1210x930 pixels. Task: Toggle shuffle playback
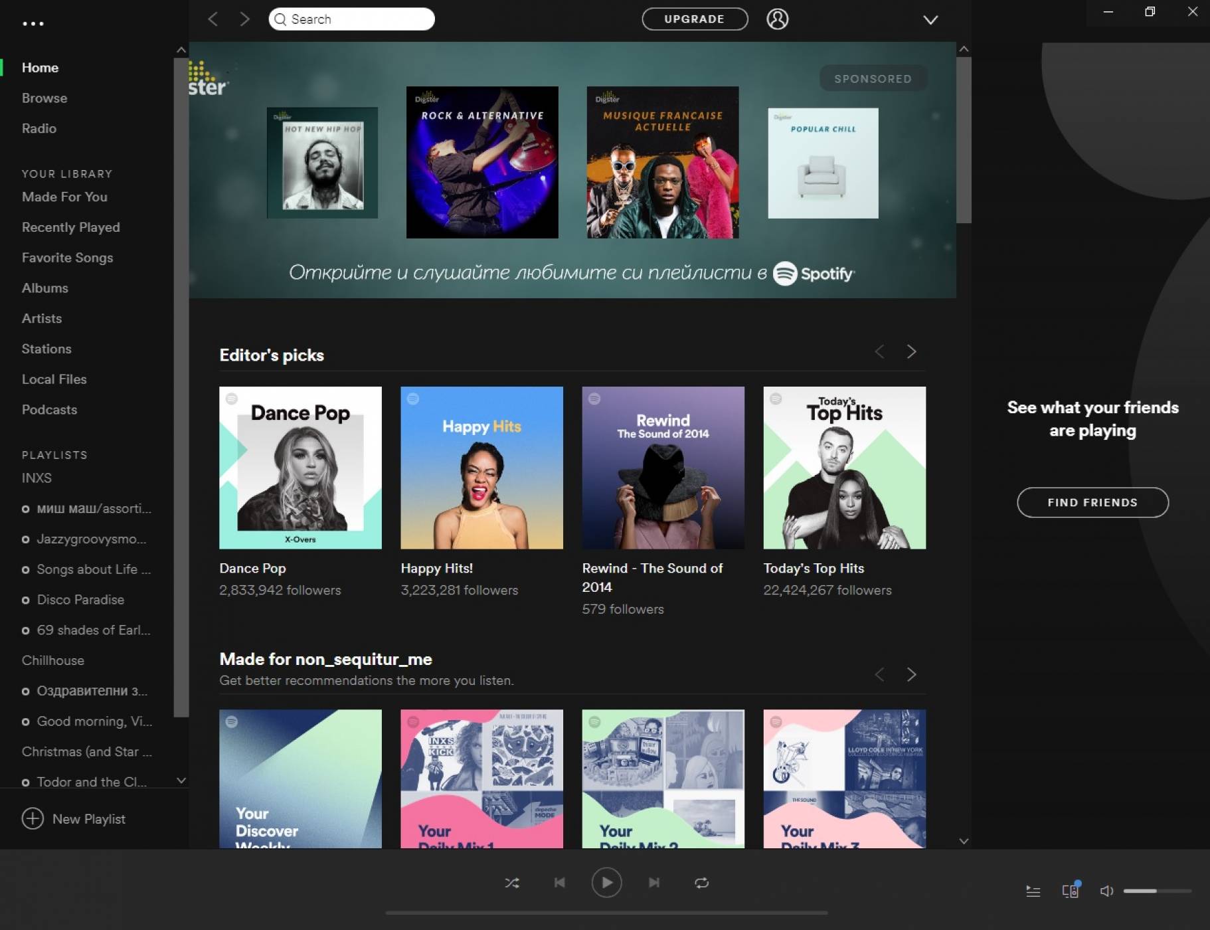coord(512,883)
